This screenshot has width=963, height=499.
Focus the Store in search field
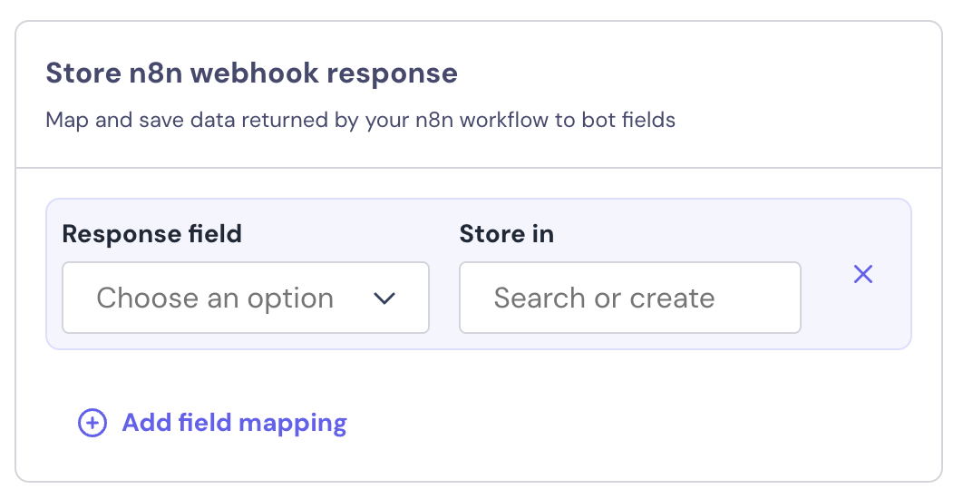[629, 298]
